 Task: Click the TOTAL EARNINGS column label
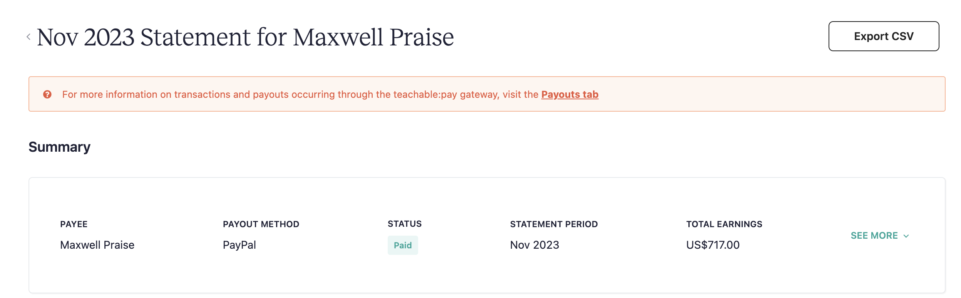[724, 224]
